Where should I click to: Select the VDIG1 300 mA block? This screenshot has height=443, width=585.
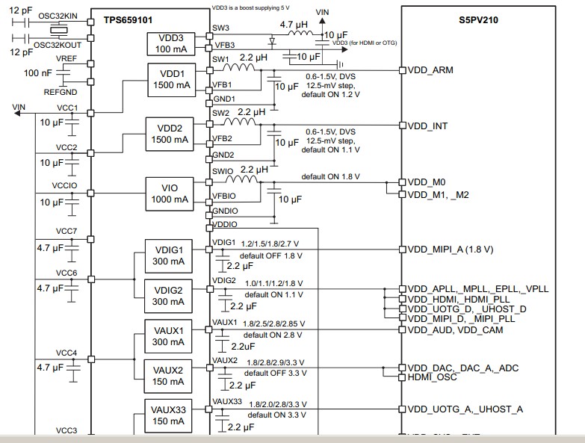(169, 255)
